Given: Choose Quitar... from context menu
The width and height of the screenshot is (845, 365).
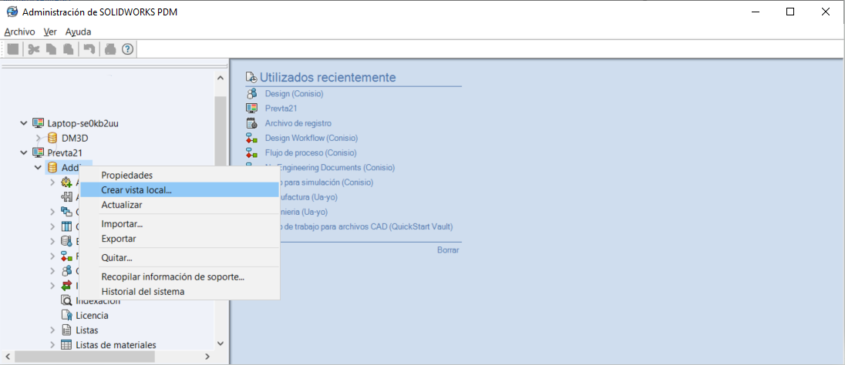Looking at the screenshot, I should pyautogui.click(x=180, y=258).
